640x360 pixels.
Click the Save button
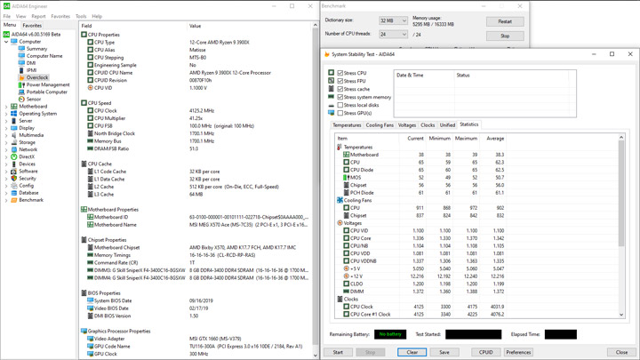[x=444, y=352]
